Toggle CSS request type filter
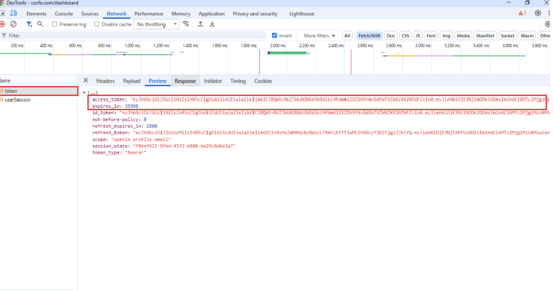 point(405,36)
